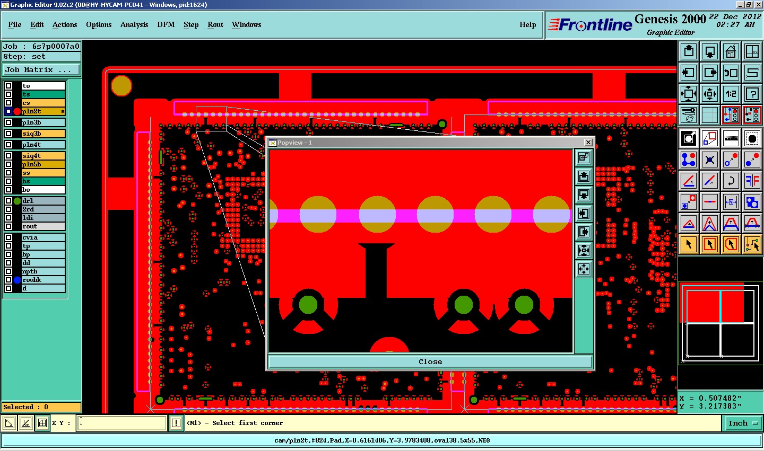
Task: Open the Rout menu
Action: (215, 24)
